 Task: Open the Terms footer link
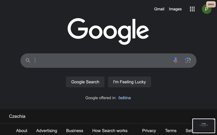(171, 131)
